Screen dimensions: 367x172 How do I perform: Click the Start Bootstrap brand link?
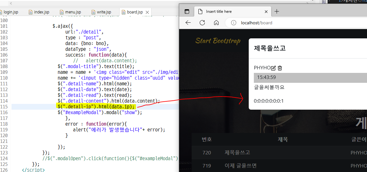(x=218, y=41)
